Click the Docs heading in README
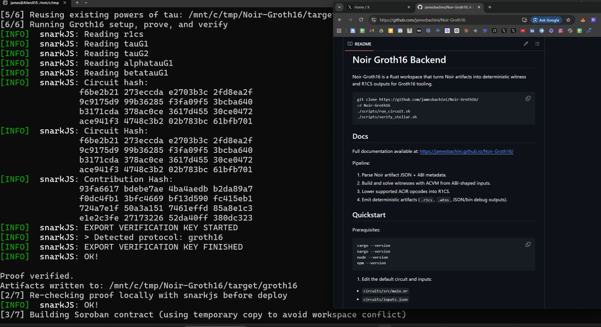The width and height of the screenshot is (601, 327). [x=360, y=136]
